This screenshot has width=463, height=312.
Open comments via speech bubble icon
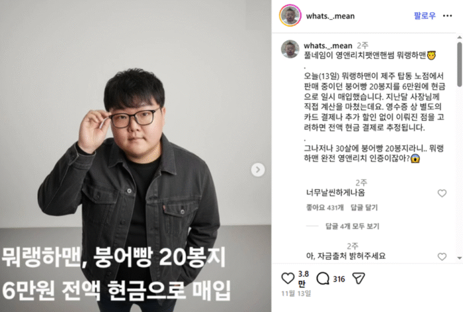tap(323, 278)
